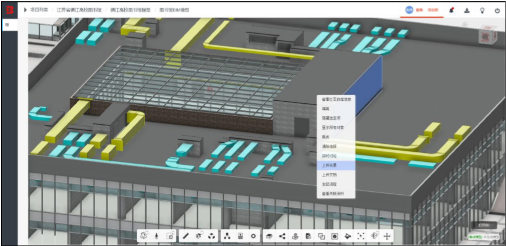Go to 项目列表 breadcrumb
The height and width of the screenshot is (246, 506).
(x=39, y=10)
